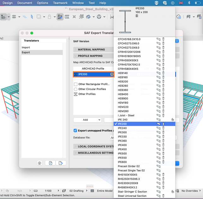Open the chevron after No Overrides
This screenshot has width=203, height=199.
point(200,190)
